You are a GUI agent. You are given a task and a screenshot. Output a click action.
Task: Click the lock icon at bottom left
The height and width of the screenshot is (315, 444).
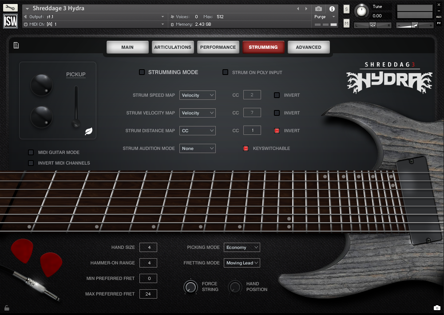(x=7, y=307)
